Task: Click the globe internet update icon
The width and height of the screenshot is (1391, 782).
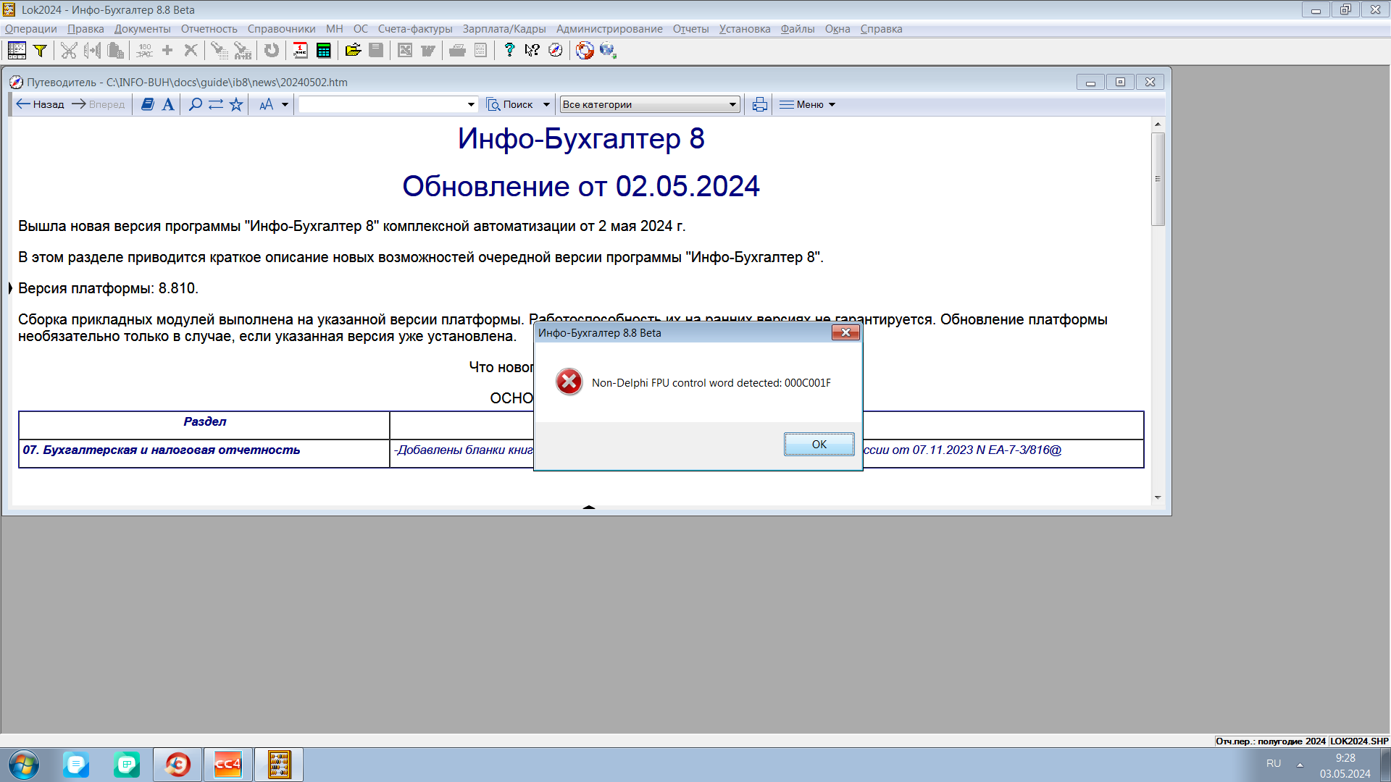Action: coord(608,50)
